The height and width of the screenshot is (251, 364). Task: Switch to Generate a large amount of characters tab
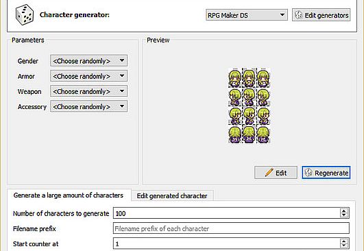69,195
